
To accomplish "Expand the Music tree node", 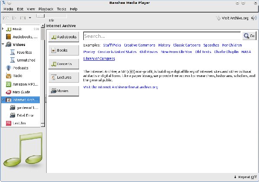I will coord(3,29).
